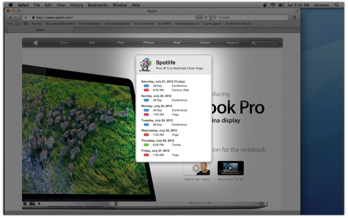Play the Watch the video thumbnail
This screenshot has height=218, width=348.
pos(197,168)
